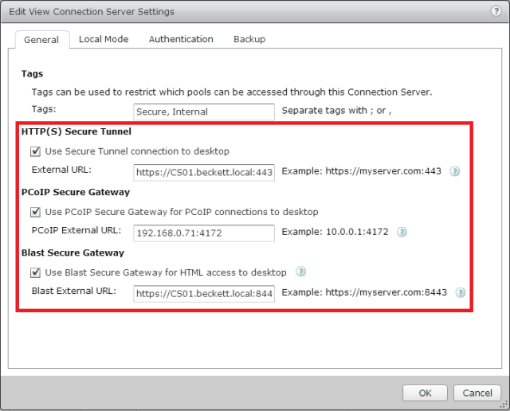This screenshot has height=411, width=510.
Task: Select the General tab
Action: tap(41, 40)
